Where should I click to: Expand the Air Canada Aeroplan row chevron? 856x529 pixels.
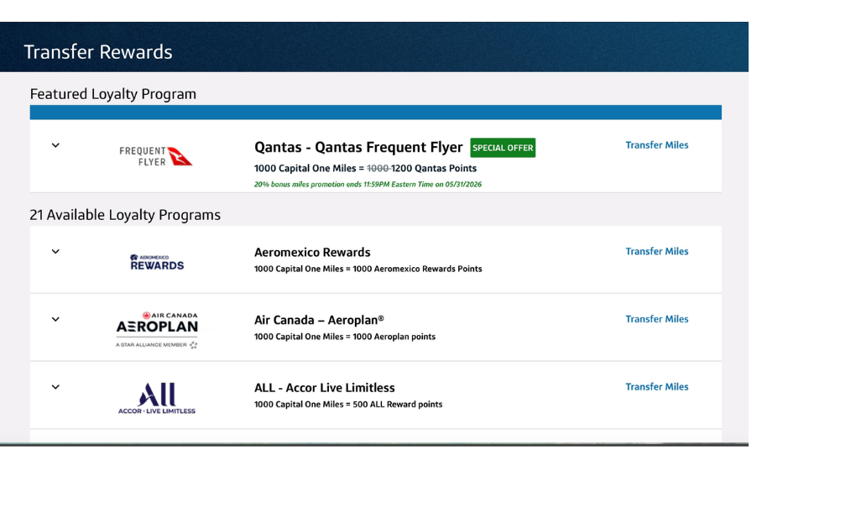coord(55,319)
